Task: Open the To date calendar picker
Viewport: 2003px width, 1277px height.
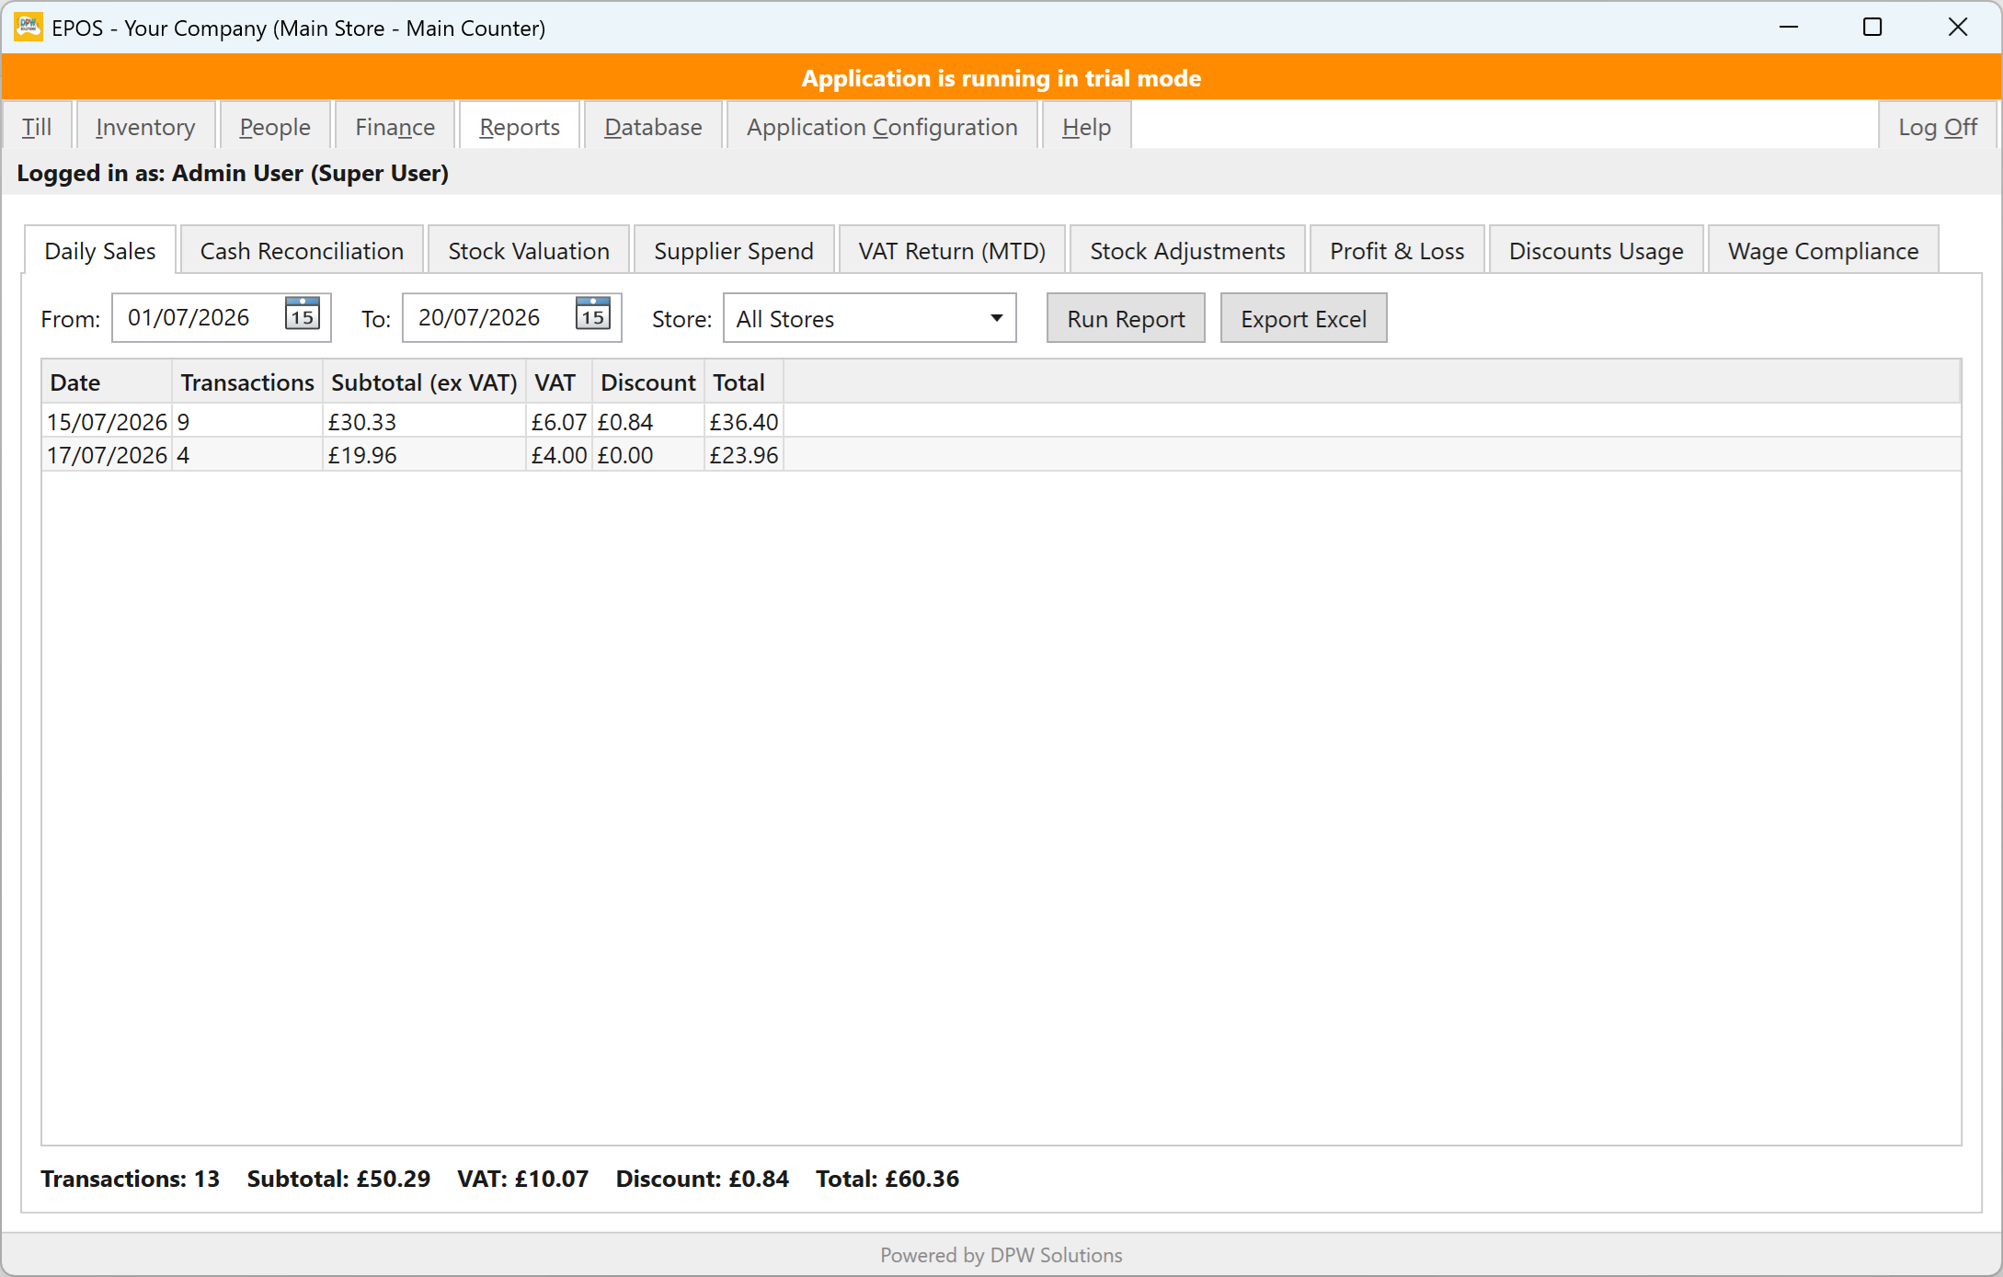Action: (x=592, y=314)
